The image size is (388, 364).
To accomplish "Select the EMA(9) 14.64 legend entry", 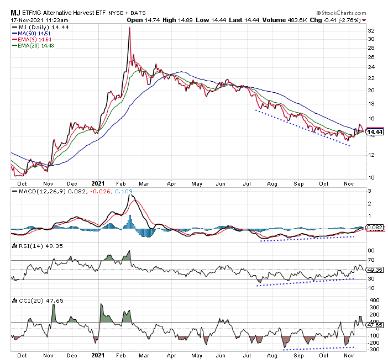I will (x=32, y=40).
